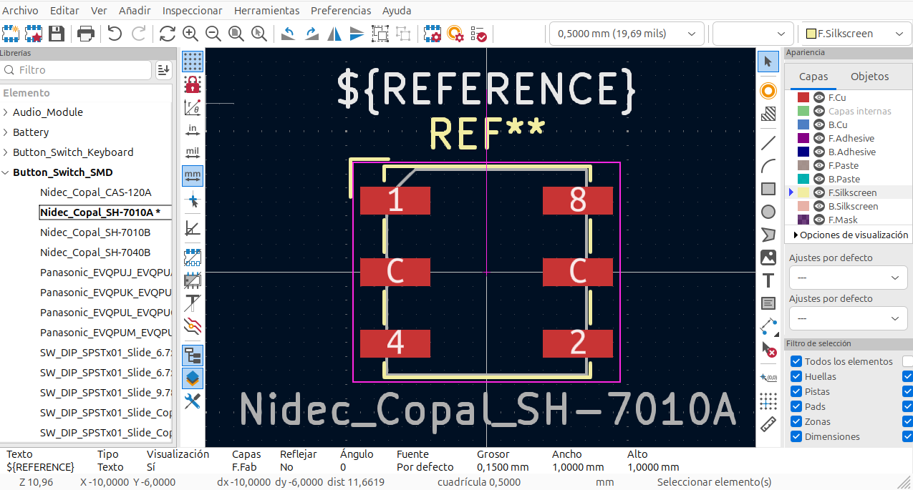This screenshot has height=490, width=913.
Task: Hide the B.Silkscreen layer
Action: [x=819, y=206]
